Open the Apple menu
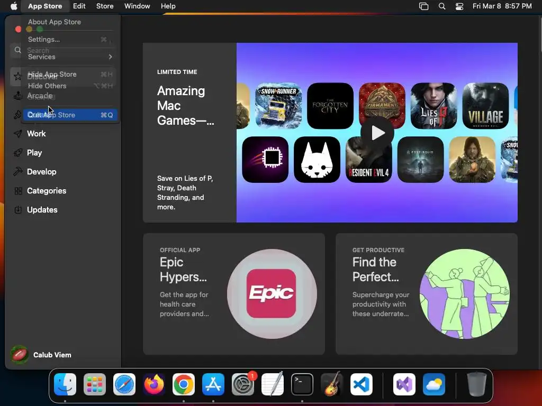The image size is (542, 406). 13,6
